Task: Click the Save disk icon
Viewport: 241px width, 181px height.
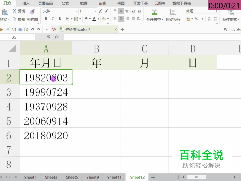Action: (x=7, y=29)
